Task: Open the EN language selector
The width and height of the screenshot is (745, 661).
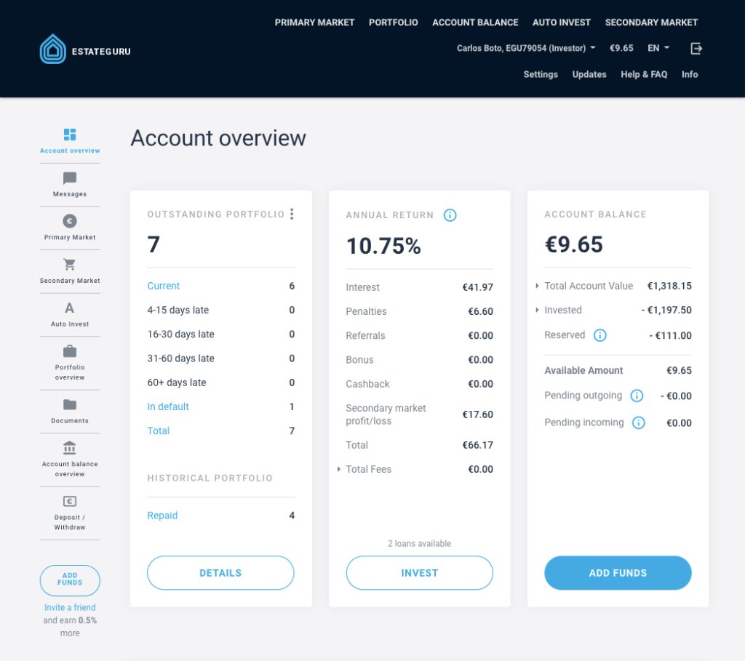Action: [x=657, y=48]
